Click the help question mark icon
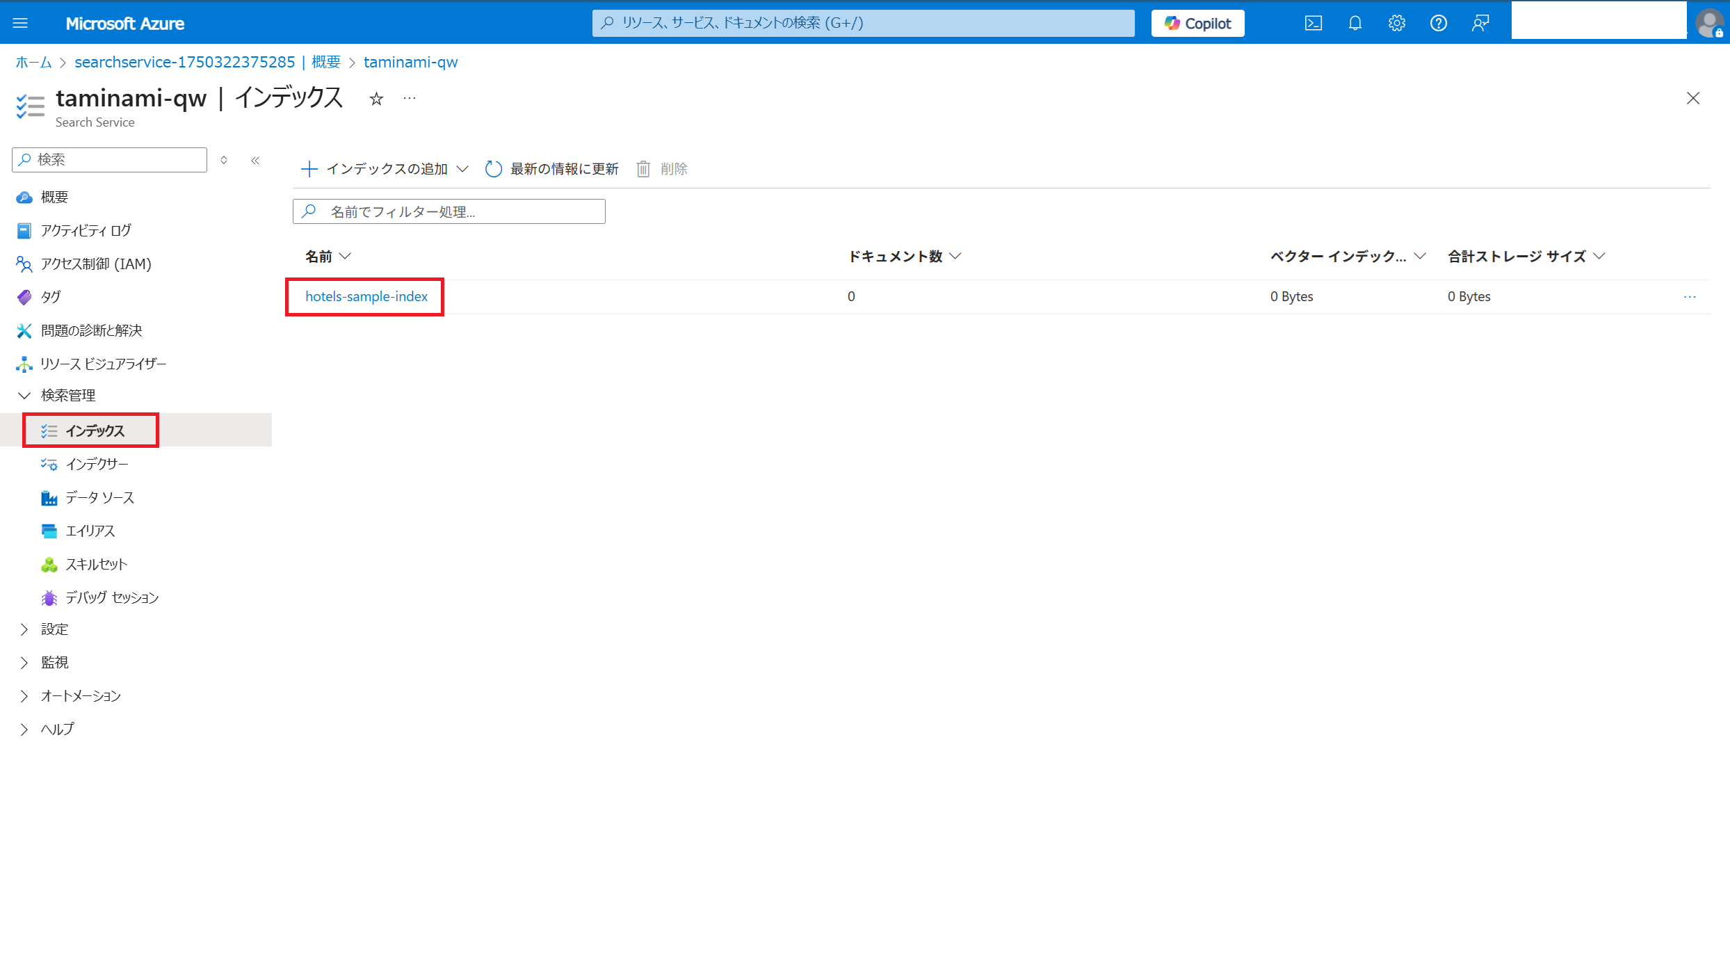The width and height of the screenshot is (1730, 959). [1438, 23]
